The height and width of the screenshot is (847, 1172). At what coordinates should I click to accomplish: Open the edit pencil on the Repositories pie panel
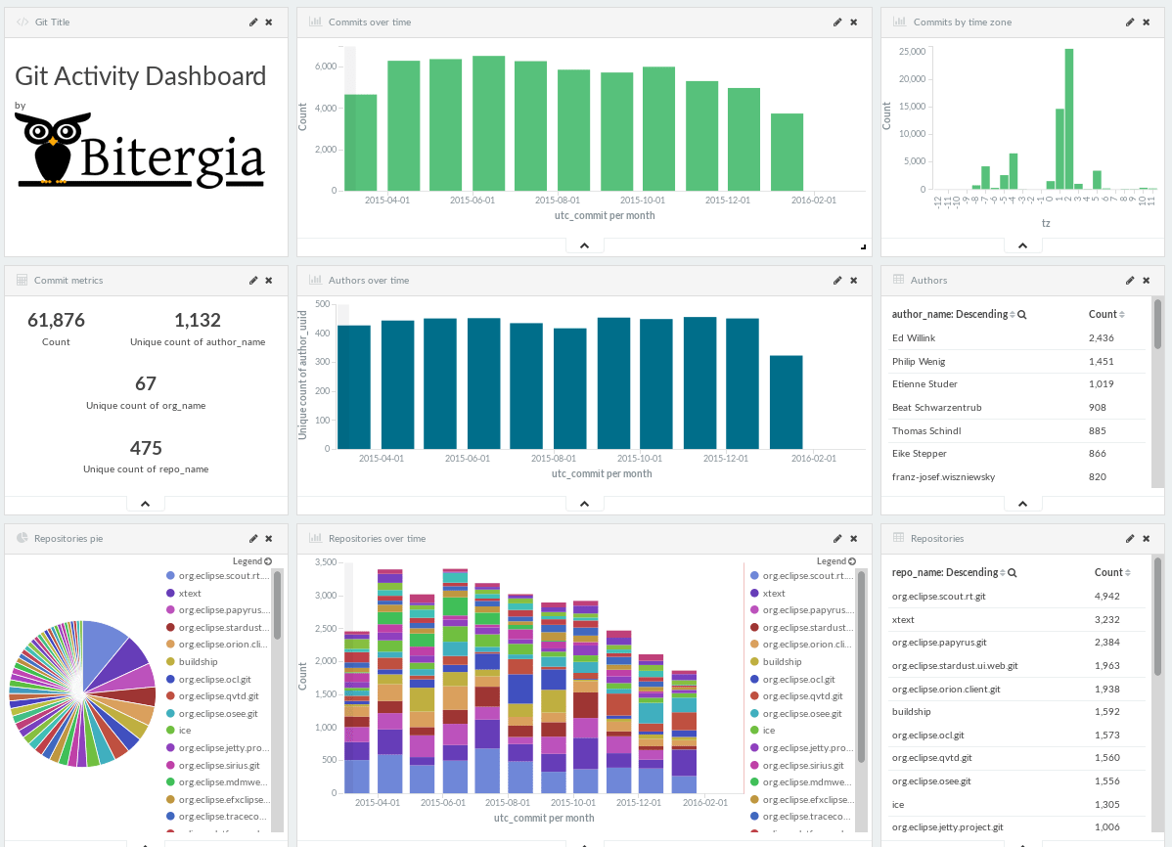pos(253,538)
